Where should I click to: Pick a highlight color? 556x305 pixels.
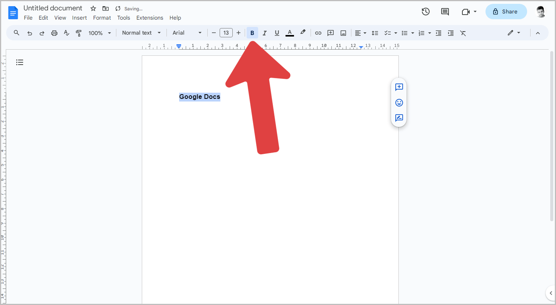(303, 33)
